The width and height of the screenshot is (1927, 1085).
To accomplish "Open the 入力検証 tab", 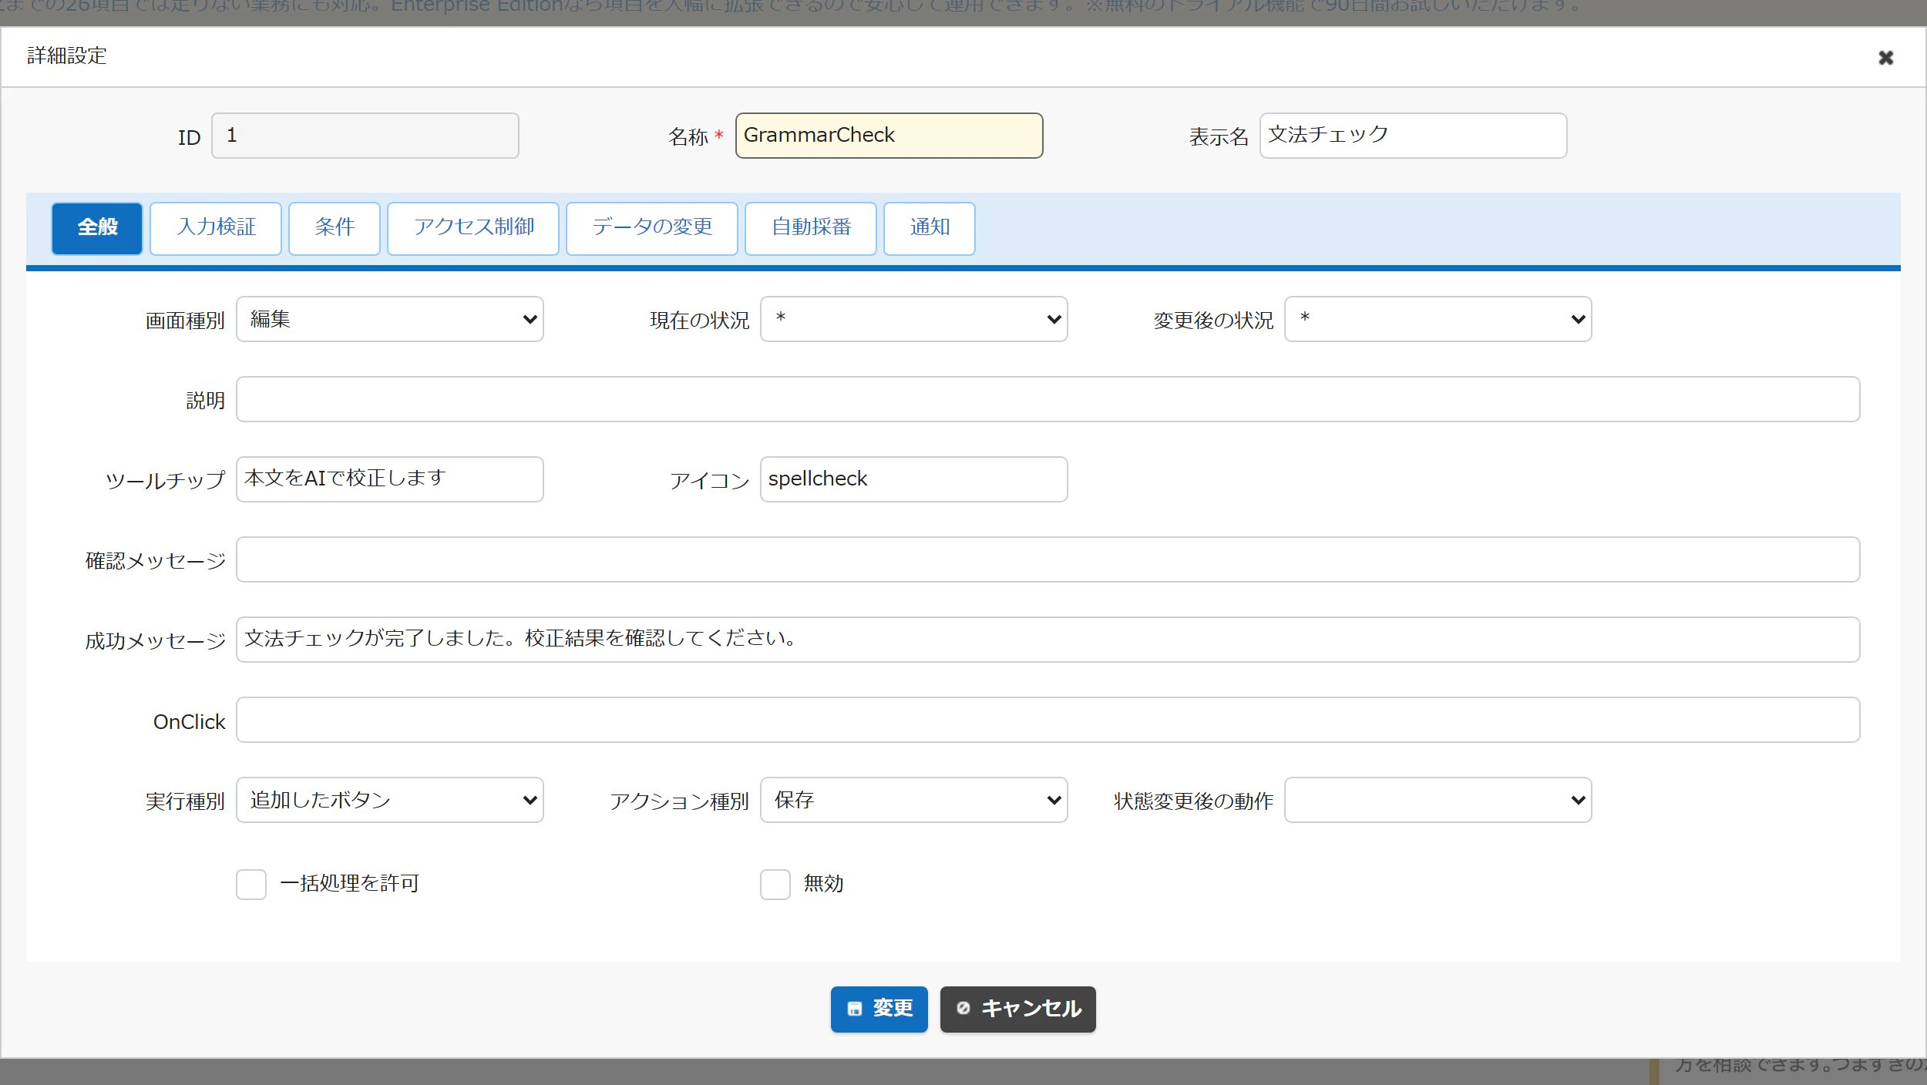I will coord(216,228).
